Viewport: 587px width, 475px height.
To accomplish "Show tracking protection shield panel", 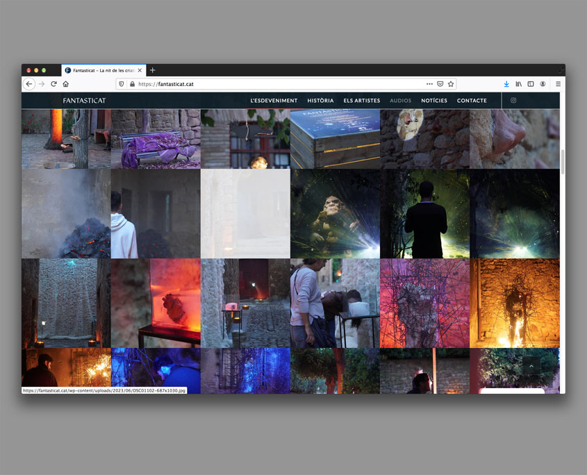I will point(121,84).
